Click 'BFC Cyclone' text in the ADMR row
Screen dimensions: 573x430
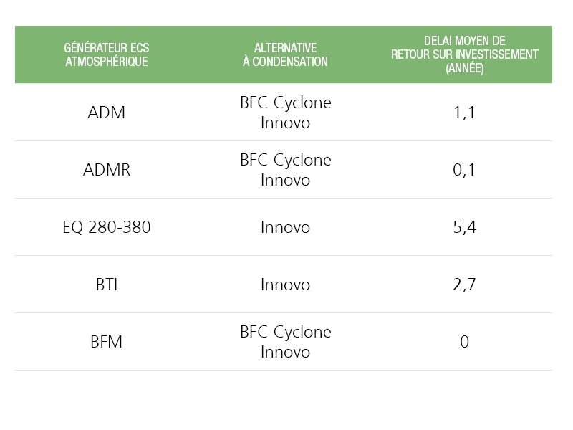[285, 160]
